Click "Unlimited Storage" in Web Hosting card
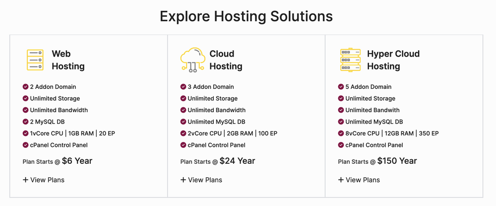This screenshot has height=206, width=496. coord(55,98)
